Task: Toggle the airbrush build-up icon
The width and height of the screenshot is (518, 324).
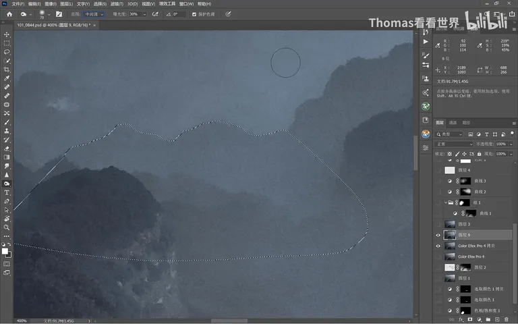Action: coord(155,14)
